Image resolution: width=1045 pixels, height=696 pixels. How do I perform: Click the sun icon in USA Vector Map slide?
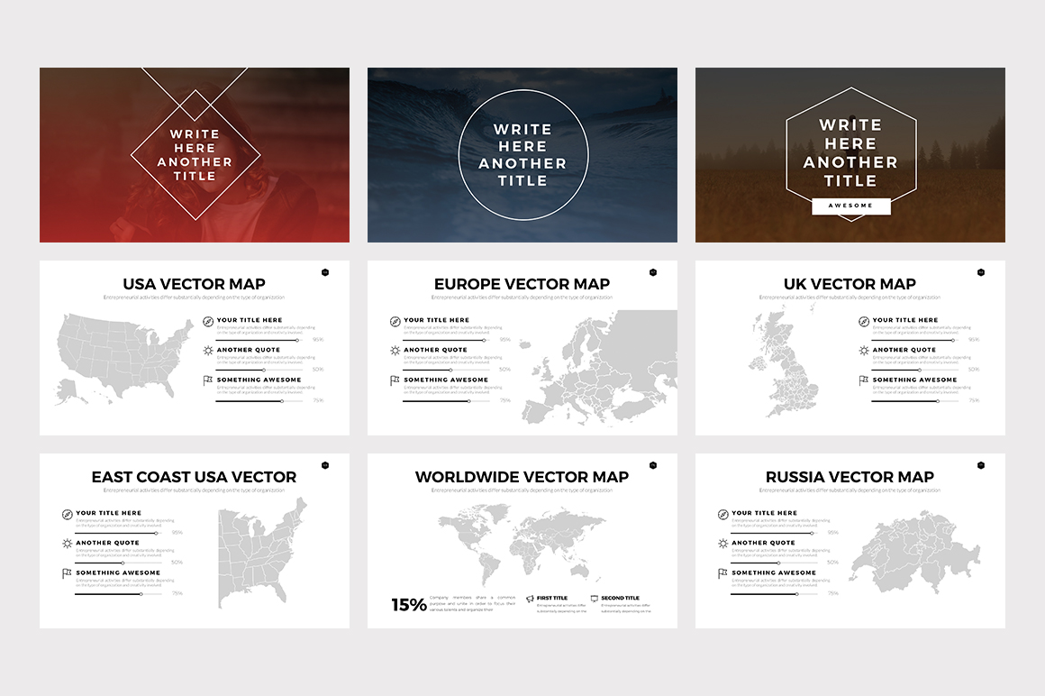(x=208, y=351)
